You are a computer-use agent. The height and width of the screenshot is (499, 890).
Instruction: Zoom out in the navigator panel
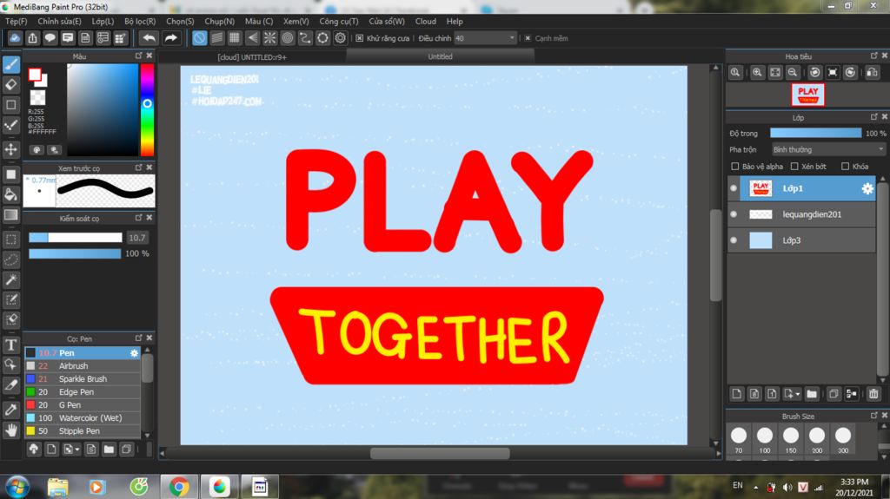coord(793,73)
